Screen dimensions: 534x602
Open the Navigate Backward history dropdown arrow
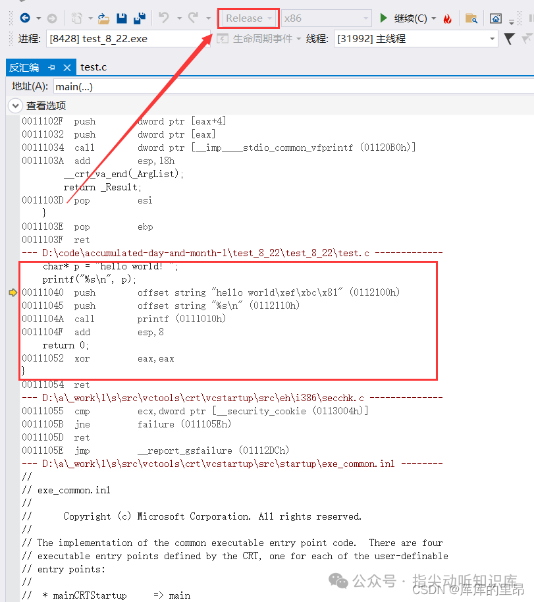point(38,18)
